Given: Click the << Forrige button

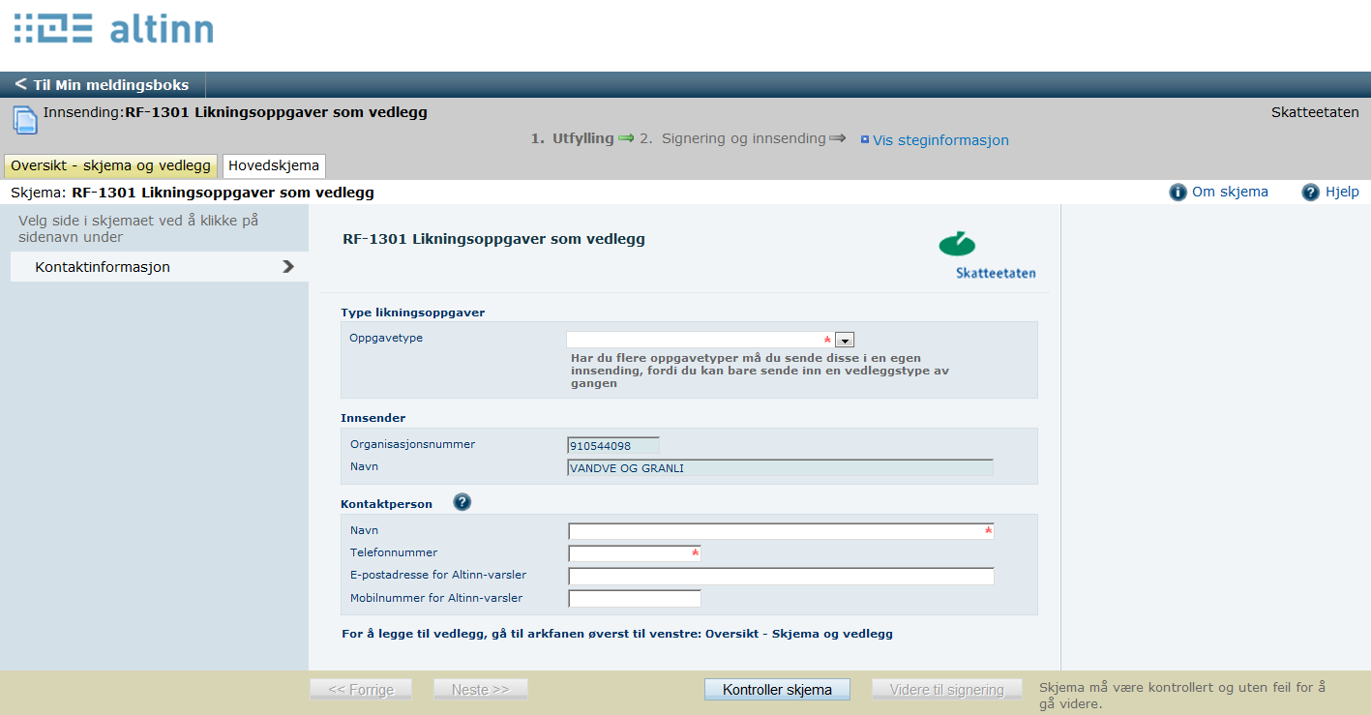Looking at the screenshot, I should [x=361, y=690].
